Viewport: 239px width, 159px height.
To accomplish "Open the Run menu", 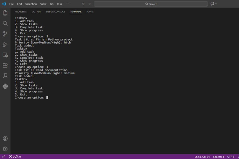I will 59,4.
